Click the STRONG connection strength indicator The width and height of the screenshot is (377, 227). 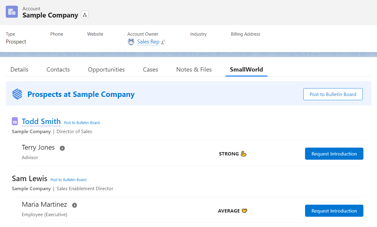pos(232,154)
